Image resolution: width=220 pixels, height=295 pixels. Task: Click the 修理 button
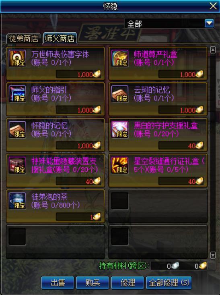(x=127, y=283)
